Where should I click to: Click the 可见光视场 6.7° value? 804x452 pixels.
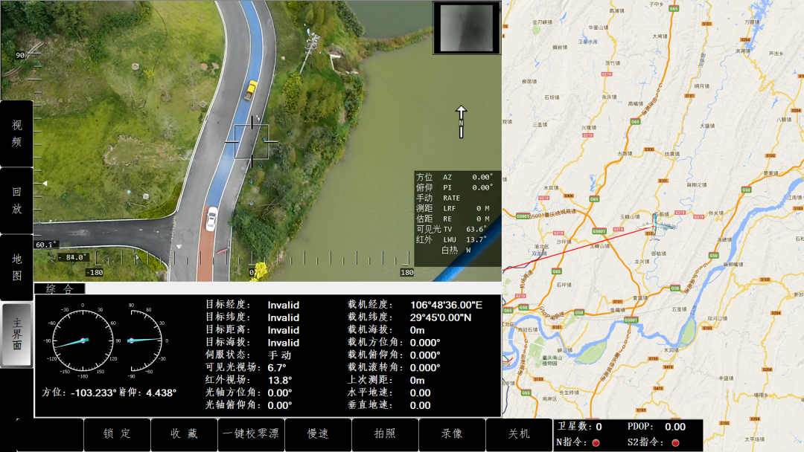(277, 367)
